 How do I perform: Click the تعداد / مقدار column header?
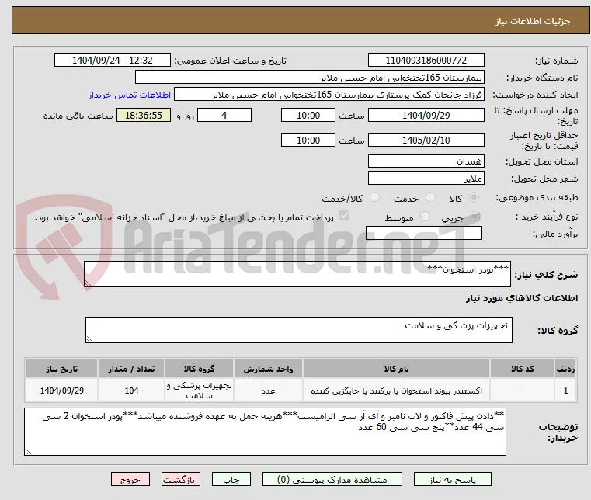(x=131, y=369)
